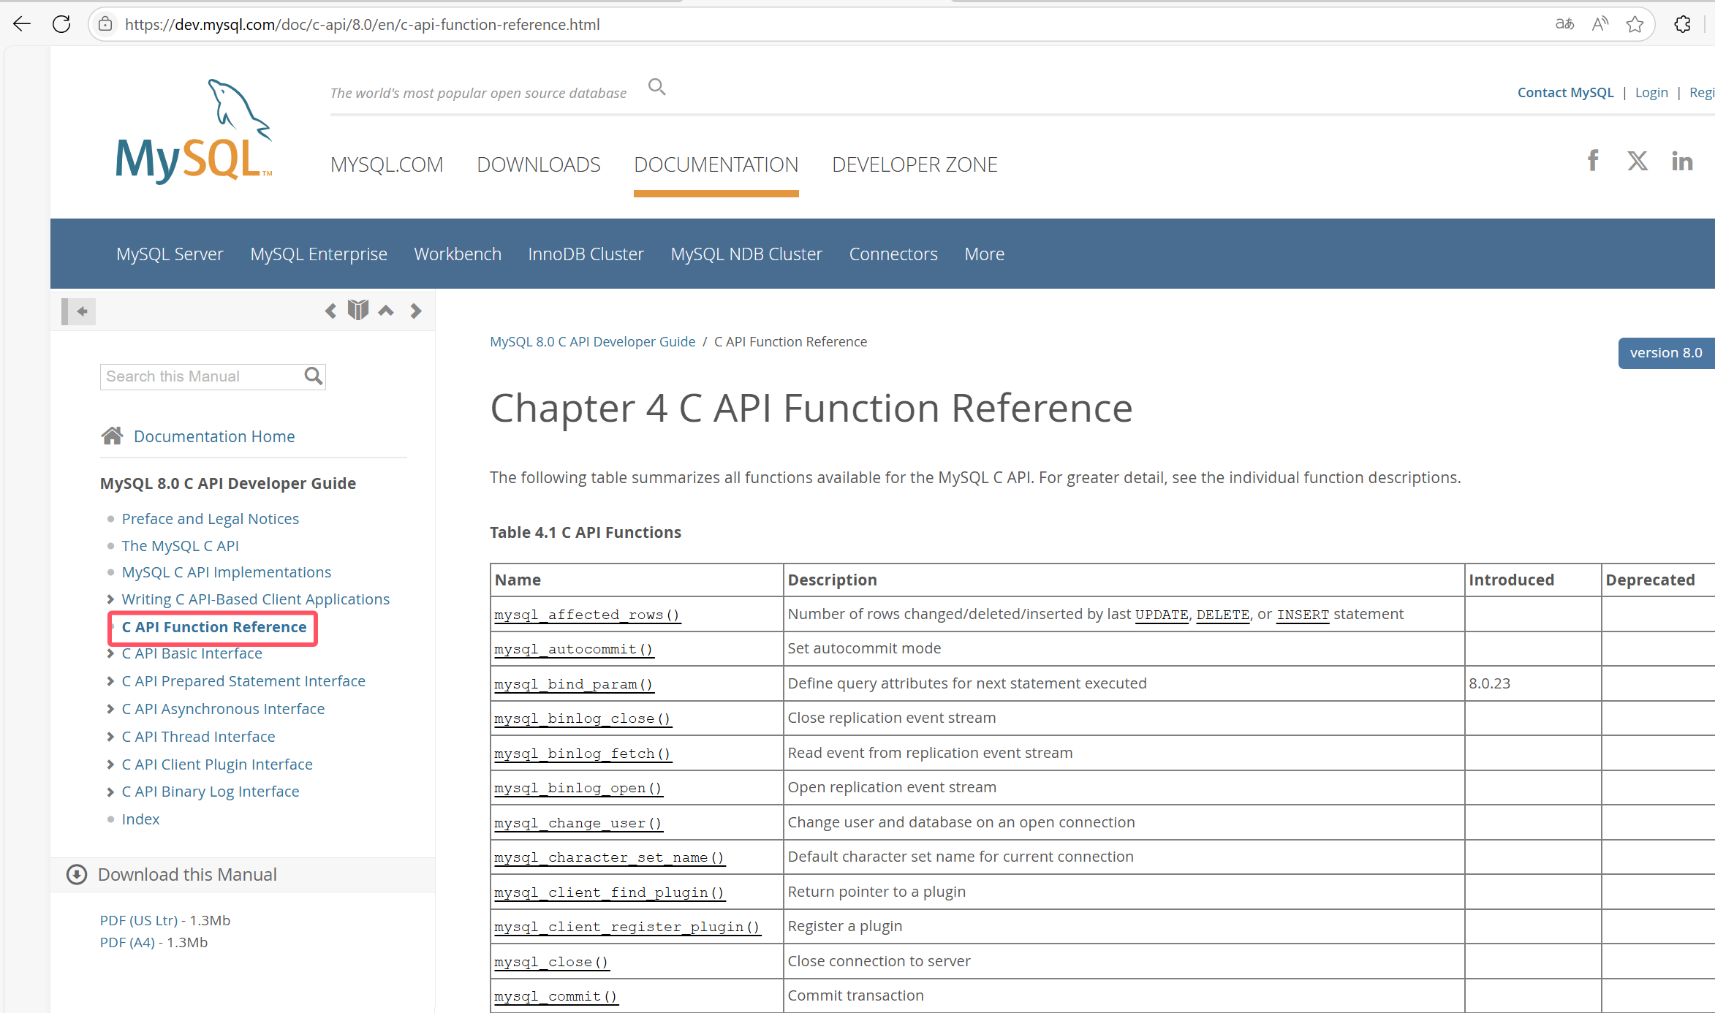Expand C API Prepared Statement Interface
Screen dimensions: 1715x1013
[x=110, y=680]
